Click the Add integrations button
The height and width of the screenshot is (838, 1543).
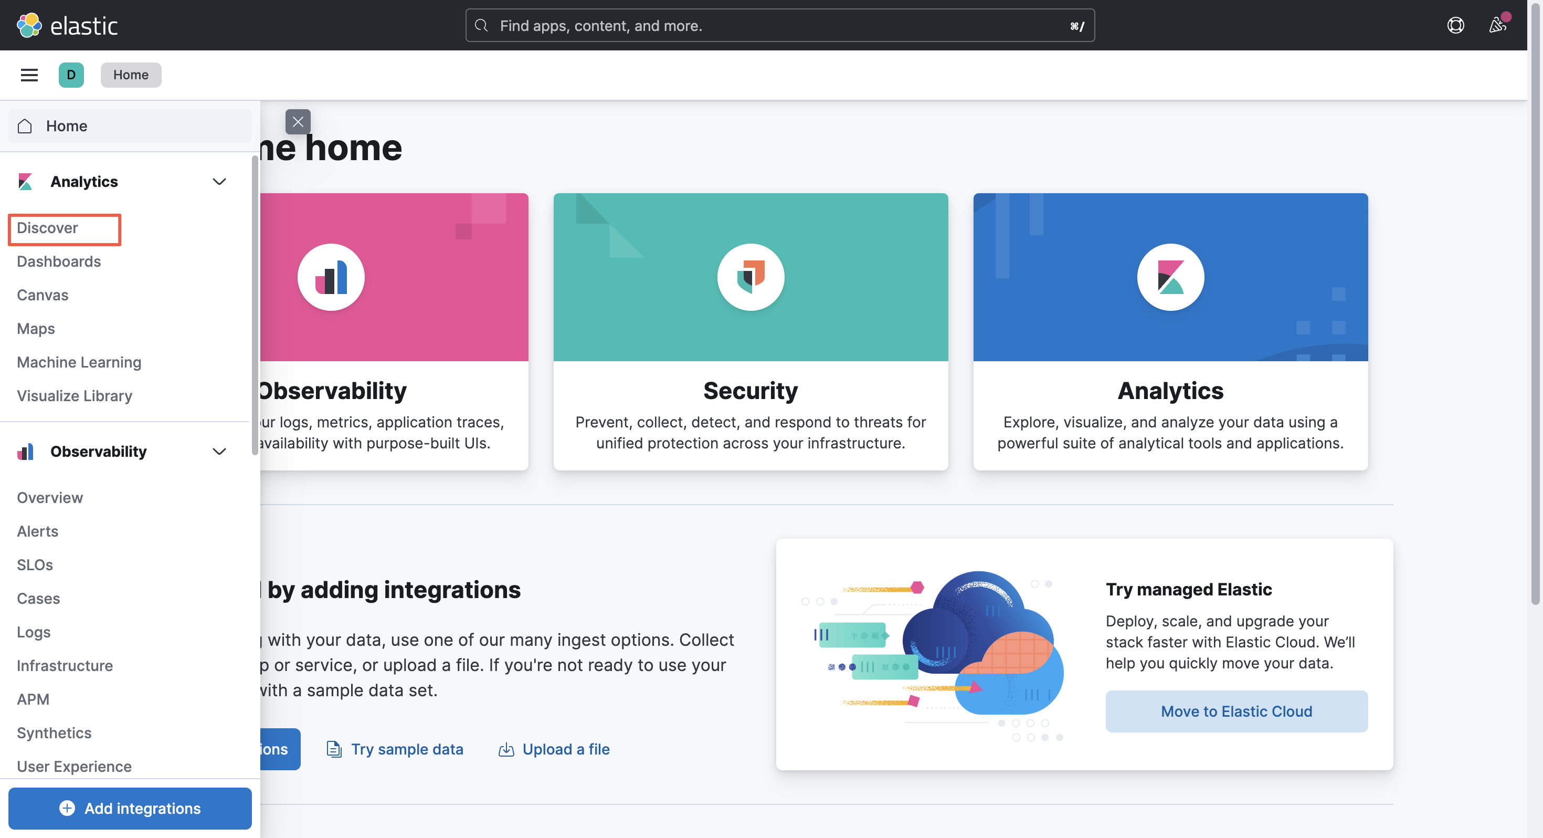[x=130, y=808]
